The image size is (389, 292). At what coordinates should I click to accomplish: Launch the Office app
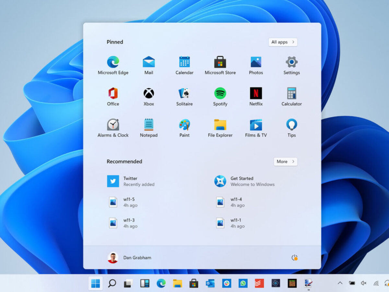pos(113,97)
